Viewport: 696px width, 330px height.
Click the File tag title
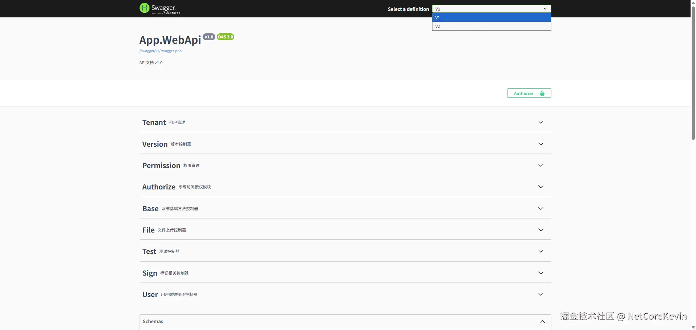tap(149, 230)
